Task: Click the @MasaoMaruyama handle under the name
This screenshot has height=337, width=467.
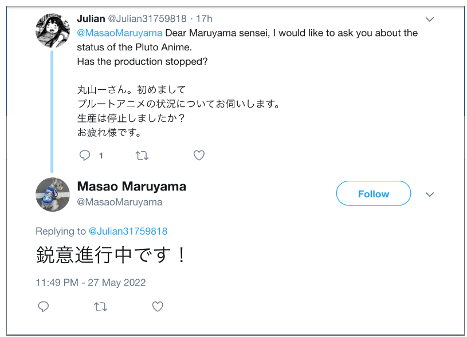Action: point(119,202)
